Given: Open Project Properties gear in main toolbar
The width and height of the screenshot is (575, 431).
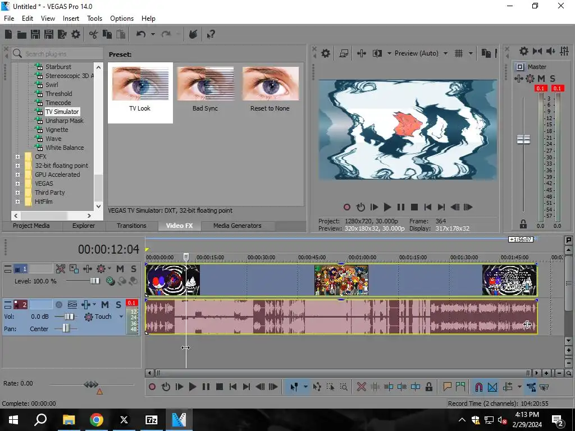Looking at the screenshot, I should 76,34.
